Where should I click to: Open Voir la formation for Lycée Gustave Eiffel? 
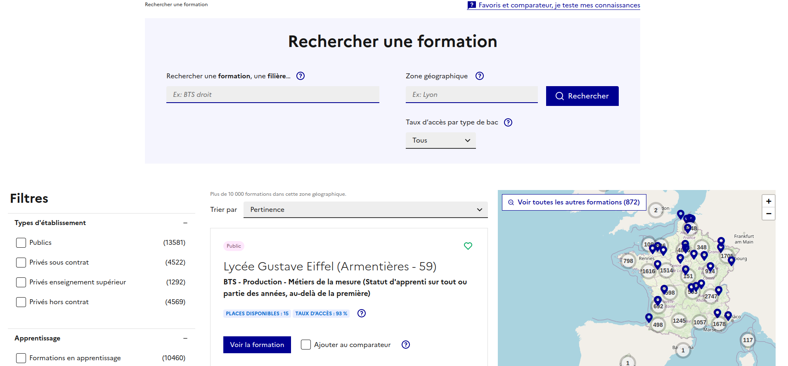(257, 345)
